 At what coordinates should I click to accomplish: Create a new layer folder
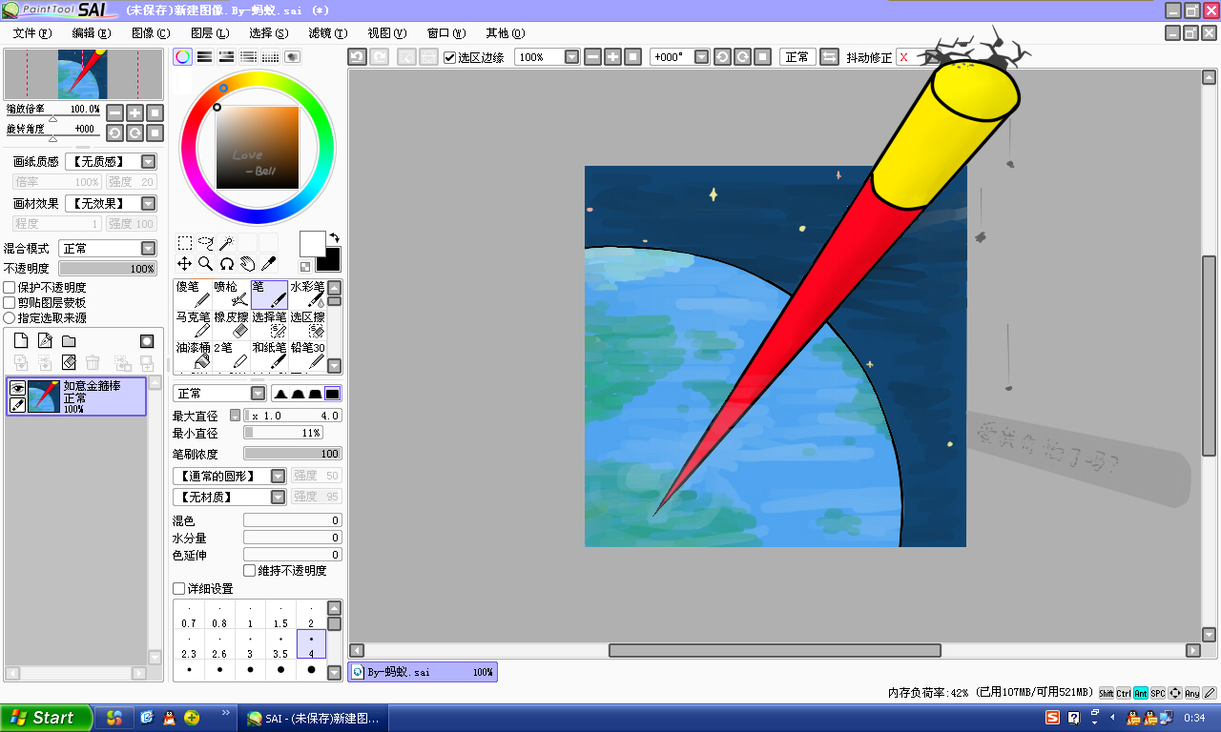(x=69, y=340)
